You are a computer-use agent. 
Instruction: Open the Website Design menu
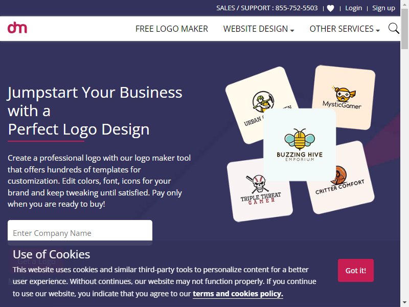tap(256, 29)
